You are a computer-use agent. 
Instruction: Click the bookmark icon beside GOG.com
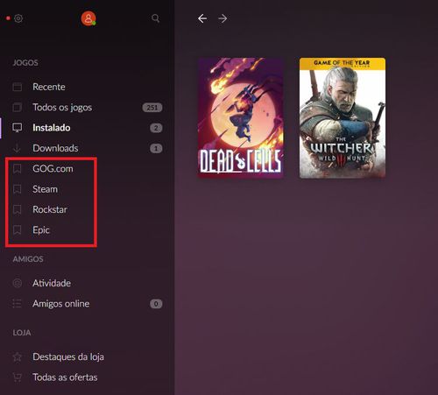[x=18, y=169]
